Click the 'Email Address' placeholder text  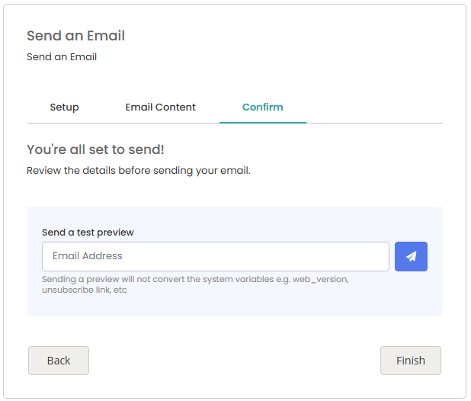88,256
